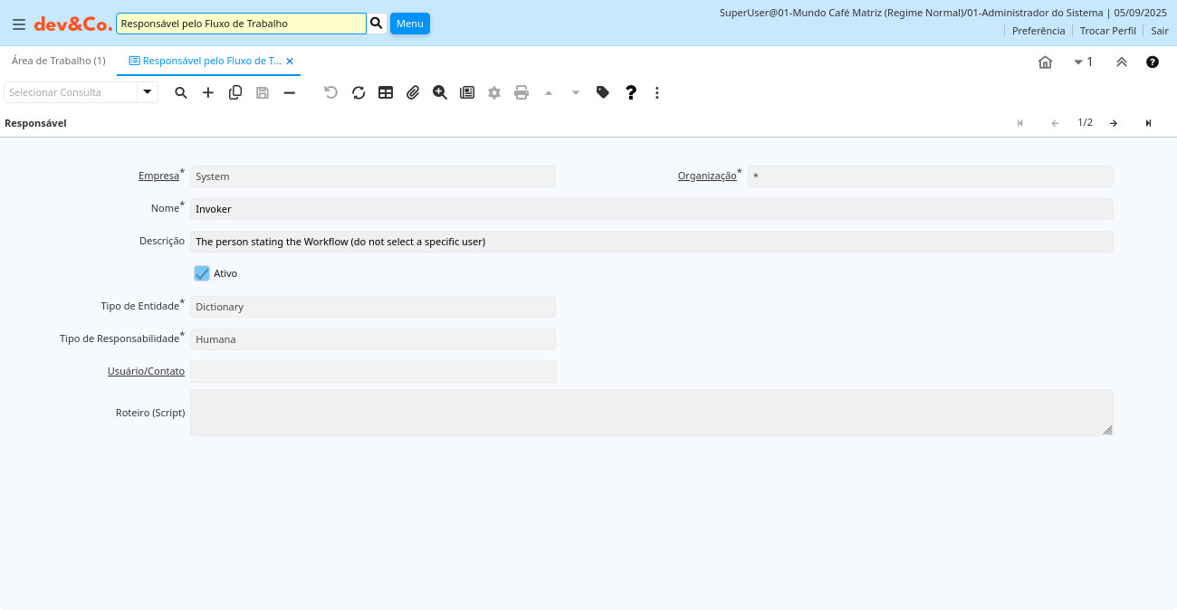Open the hamburger menu toggle
Viewport: 1177px width, 610px height.
pos(18,24)
